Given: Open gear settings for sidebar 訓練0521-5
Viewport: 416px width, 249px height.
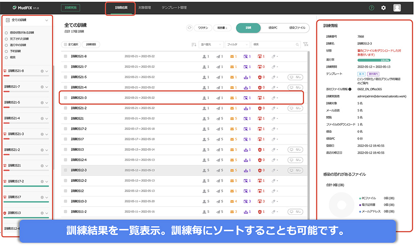Looking at the screenshot, I should point(42,103).
